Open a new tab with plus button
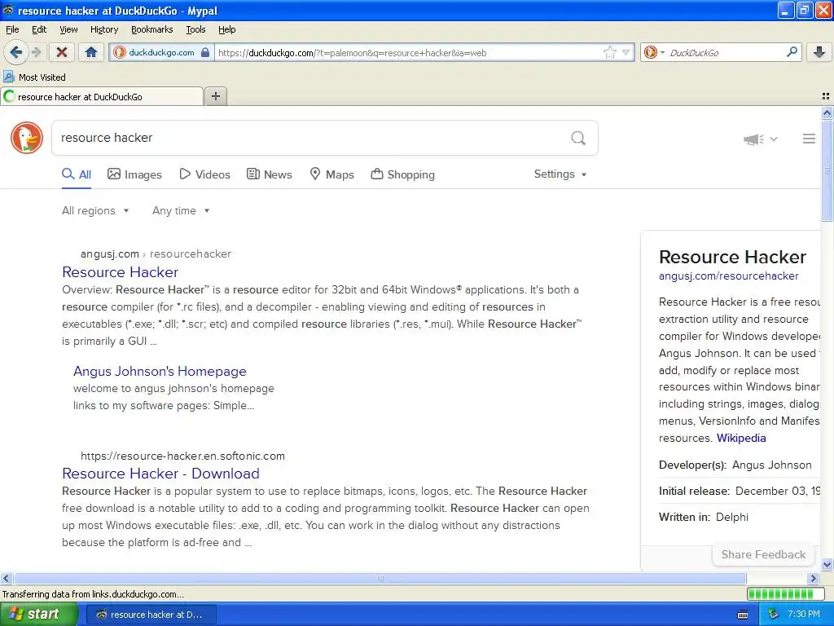This screenshot has width=834, height=626. 215,96
